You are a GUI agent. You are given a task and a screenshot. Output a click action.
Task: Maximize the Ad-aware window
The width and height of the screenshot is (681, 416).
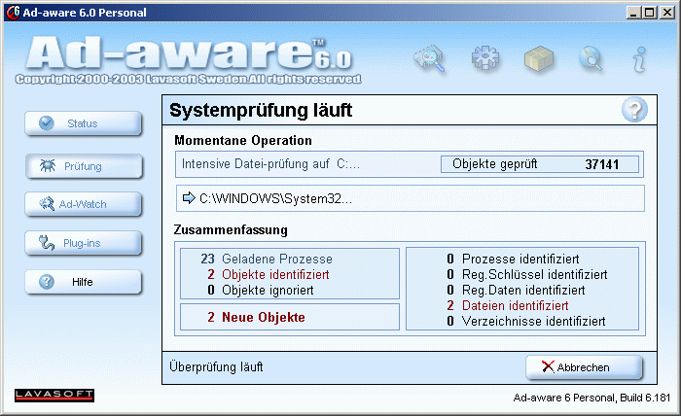(650, 13)
